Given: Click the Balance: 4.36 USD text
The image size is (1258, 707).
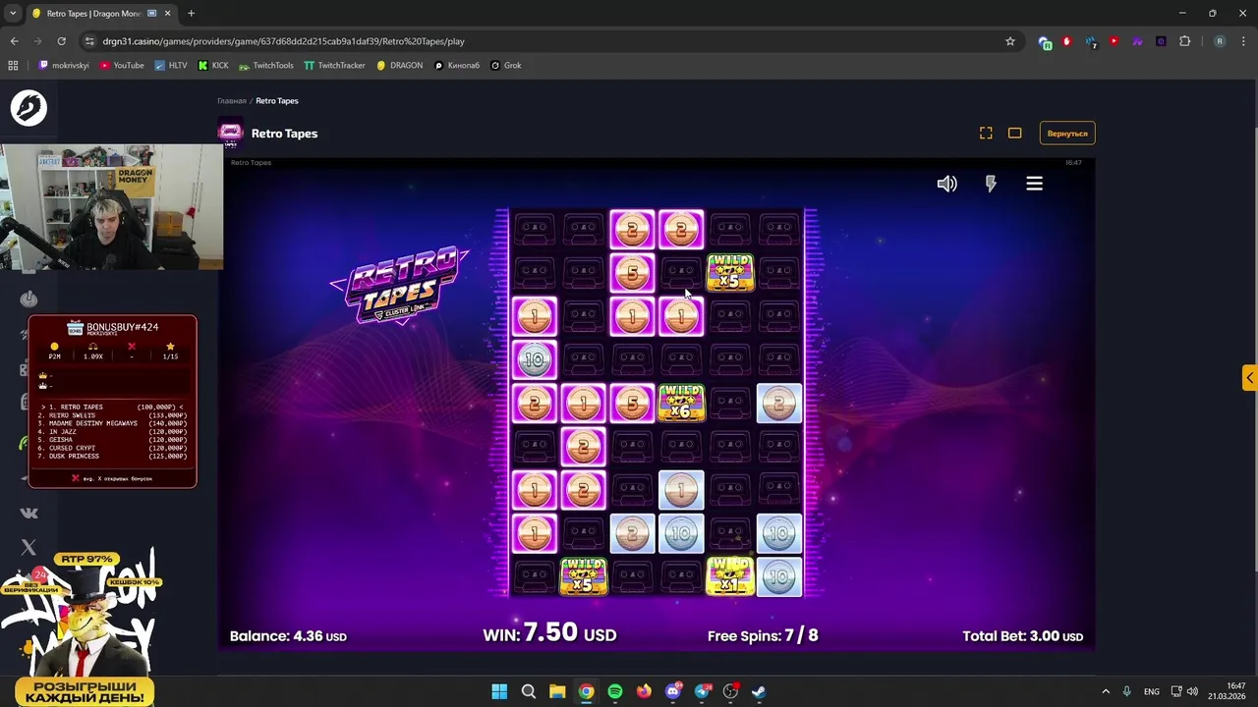Looking at the screenshot, I should pyautogui.click(x=288, y=636).
